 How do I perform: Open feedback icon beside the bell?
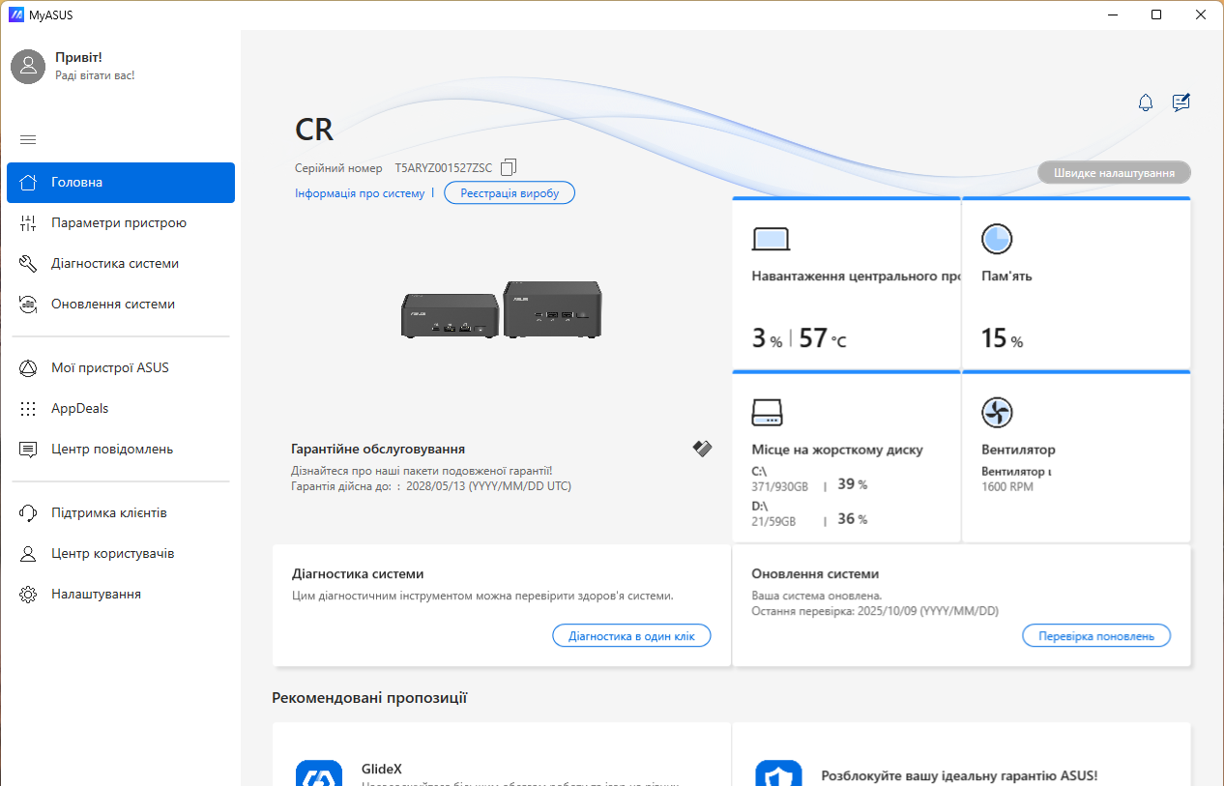tap(1180, 102)
